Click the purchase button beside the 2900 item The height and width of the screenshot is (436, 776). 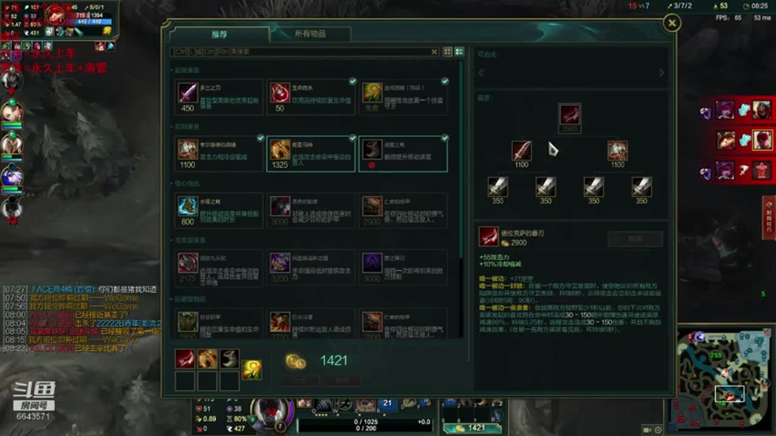tap(635, 239)
